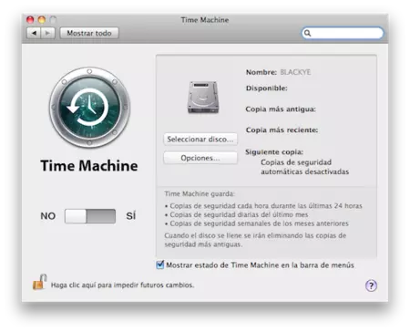Open the Opciones... settings
410x332 pixels.
200,158
